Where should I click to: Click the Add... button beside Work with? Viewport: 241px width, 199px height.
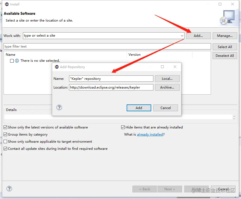[198, 36]
